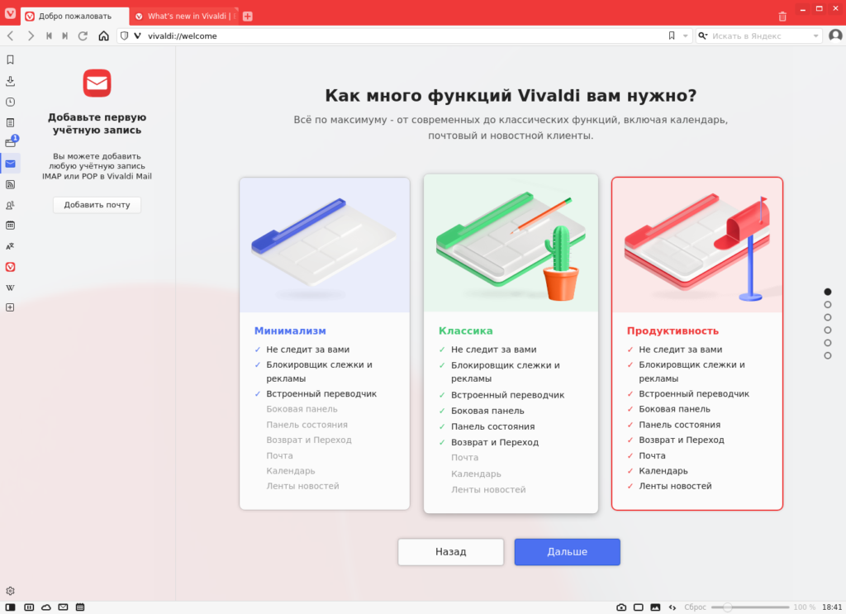Select the second onboarding step dot

tap(828, 305)
